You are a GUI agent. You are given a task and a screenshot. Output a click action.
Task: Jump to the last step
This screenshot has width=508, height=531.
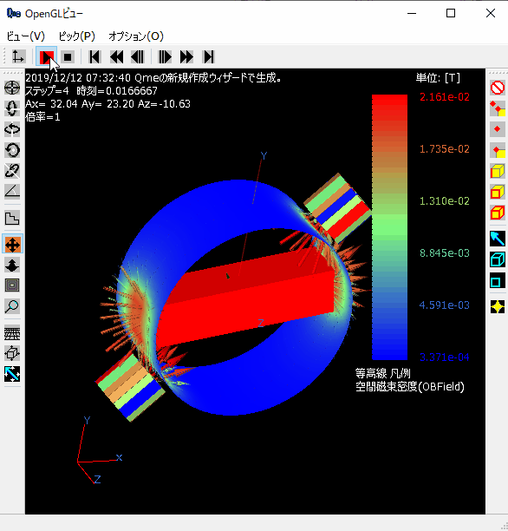(x=208, y=57)
